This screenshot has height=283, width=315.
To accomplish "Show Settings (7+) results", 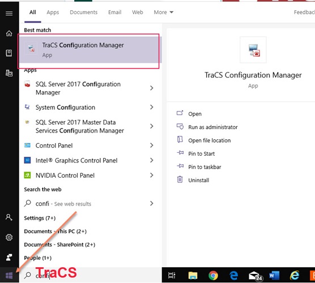I will point(40,218).
